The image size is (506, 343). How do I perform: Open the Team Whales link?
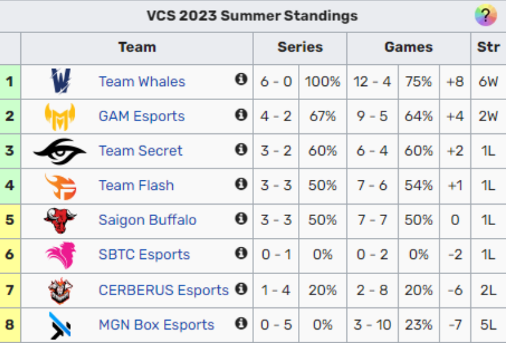(142, 82)
